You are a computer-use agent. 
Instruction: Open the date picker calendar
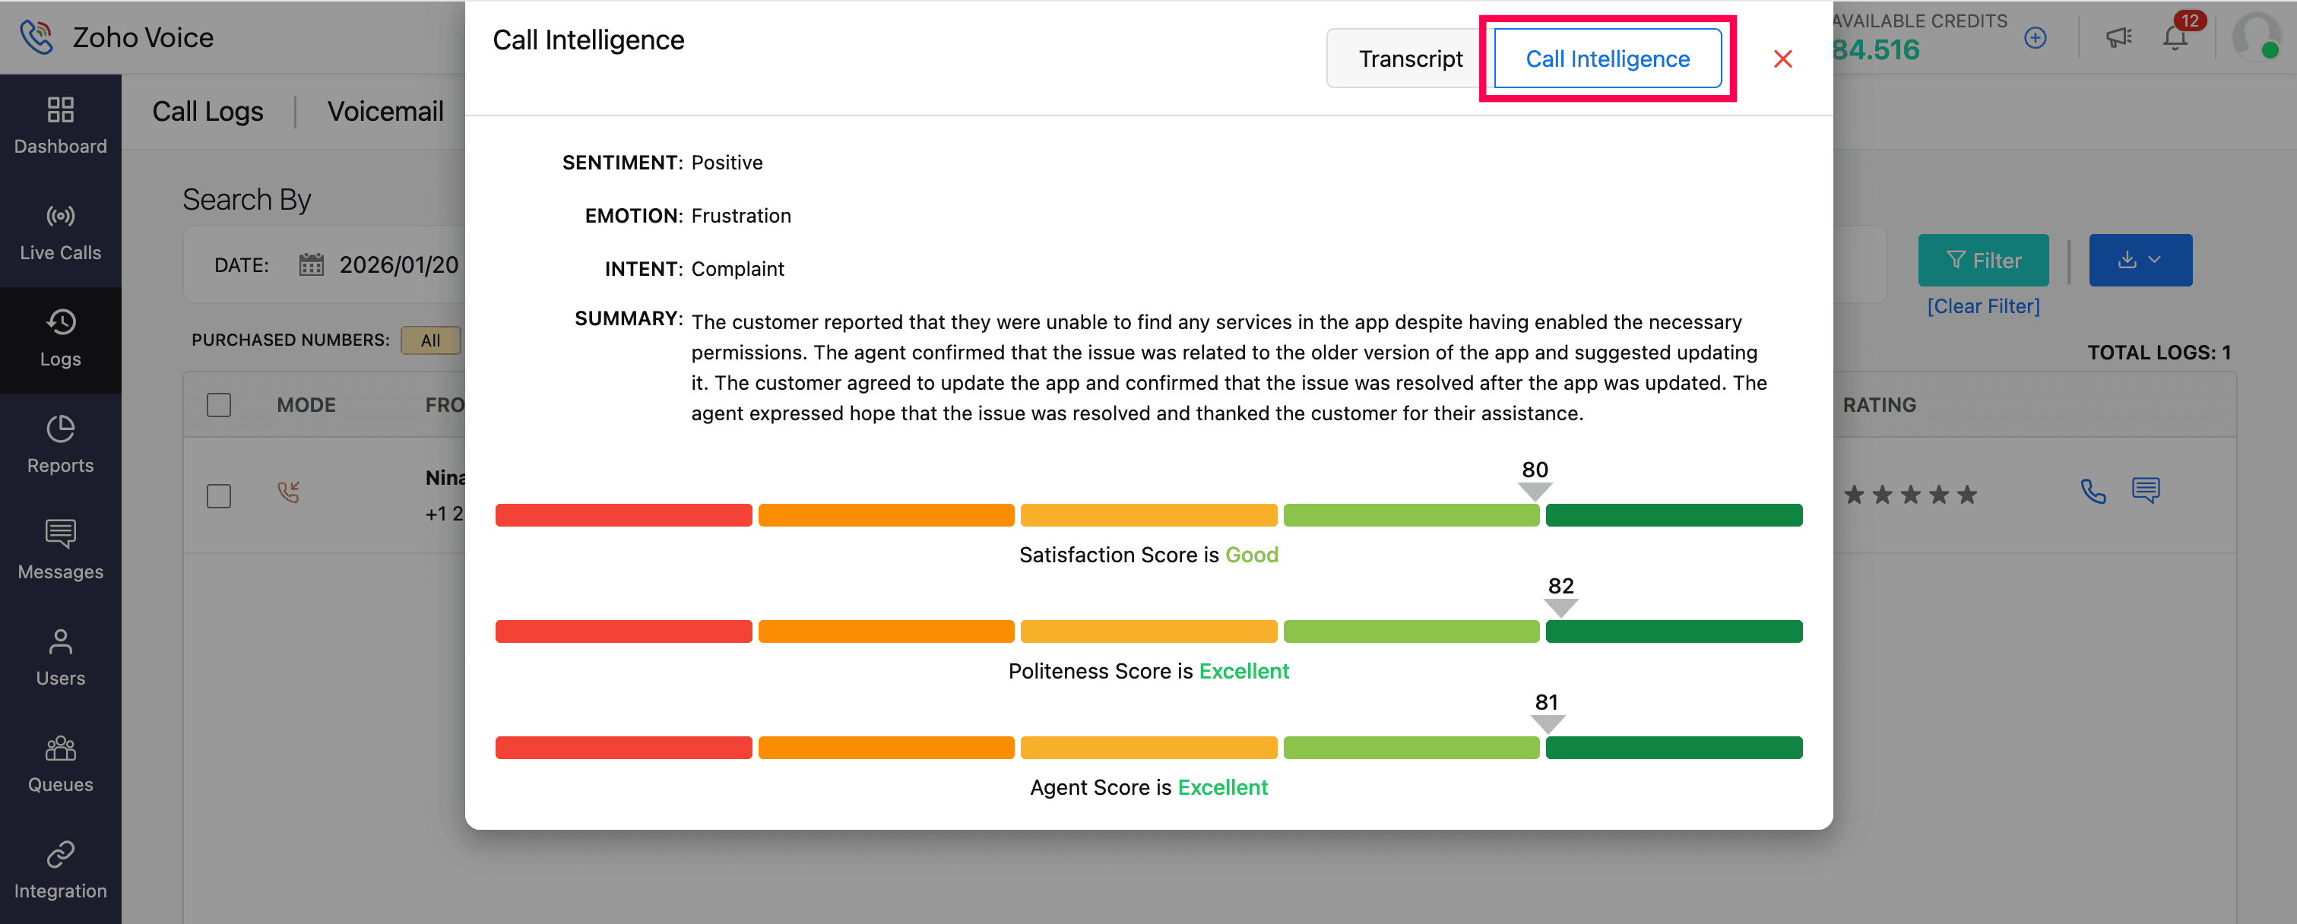click(311, 264)
